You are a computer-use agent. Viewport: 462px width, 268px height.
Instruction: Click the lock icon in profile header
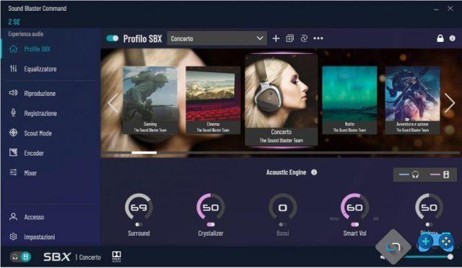(x=440, y=38)
